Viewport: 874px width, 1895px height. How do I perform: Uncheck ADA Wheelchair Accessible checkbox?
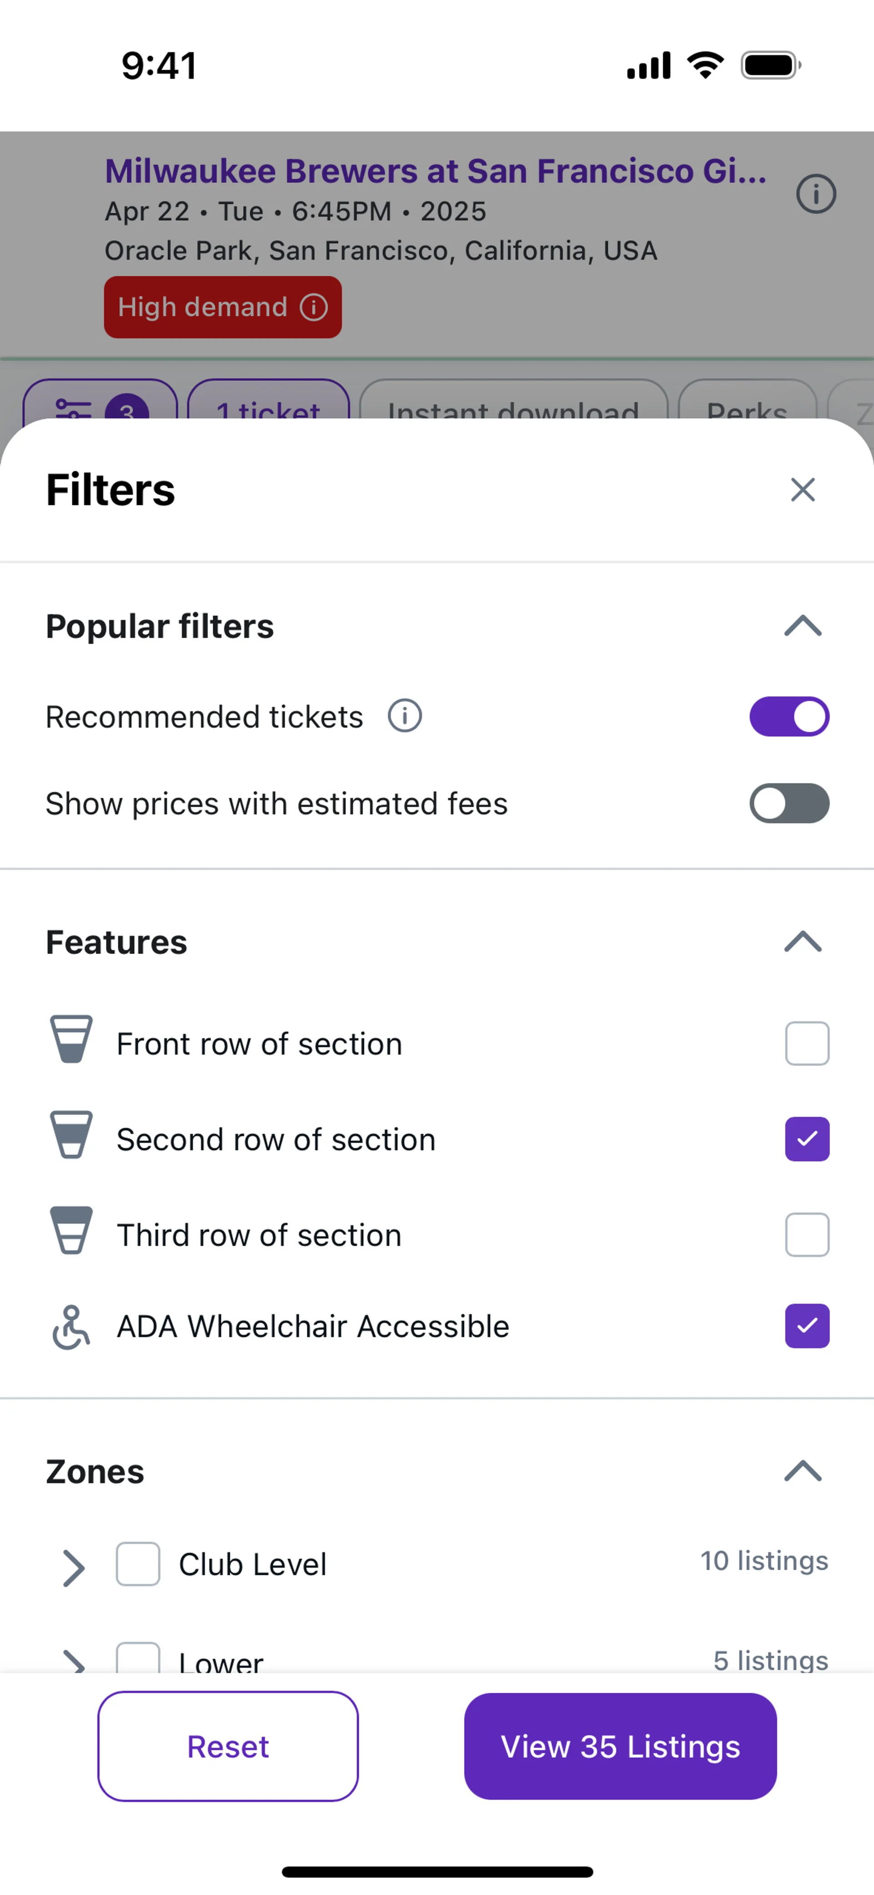pyautogui.click(x=807, y=1325)
